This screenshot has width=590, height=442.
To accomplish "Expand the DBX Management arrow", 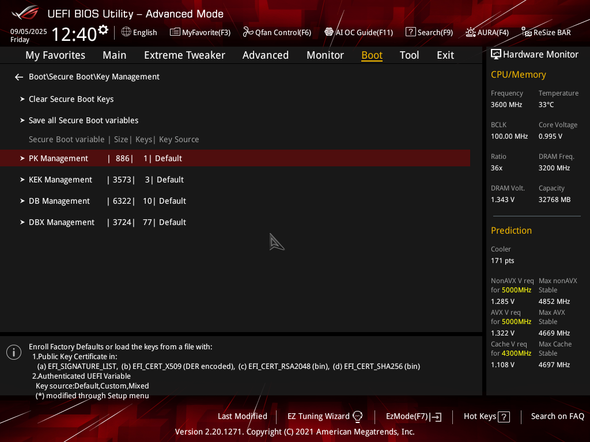I will [x=22, y=223].
